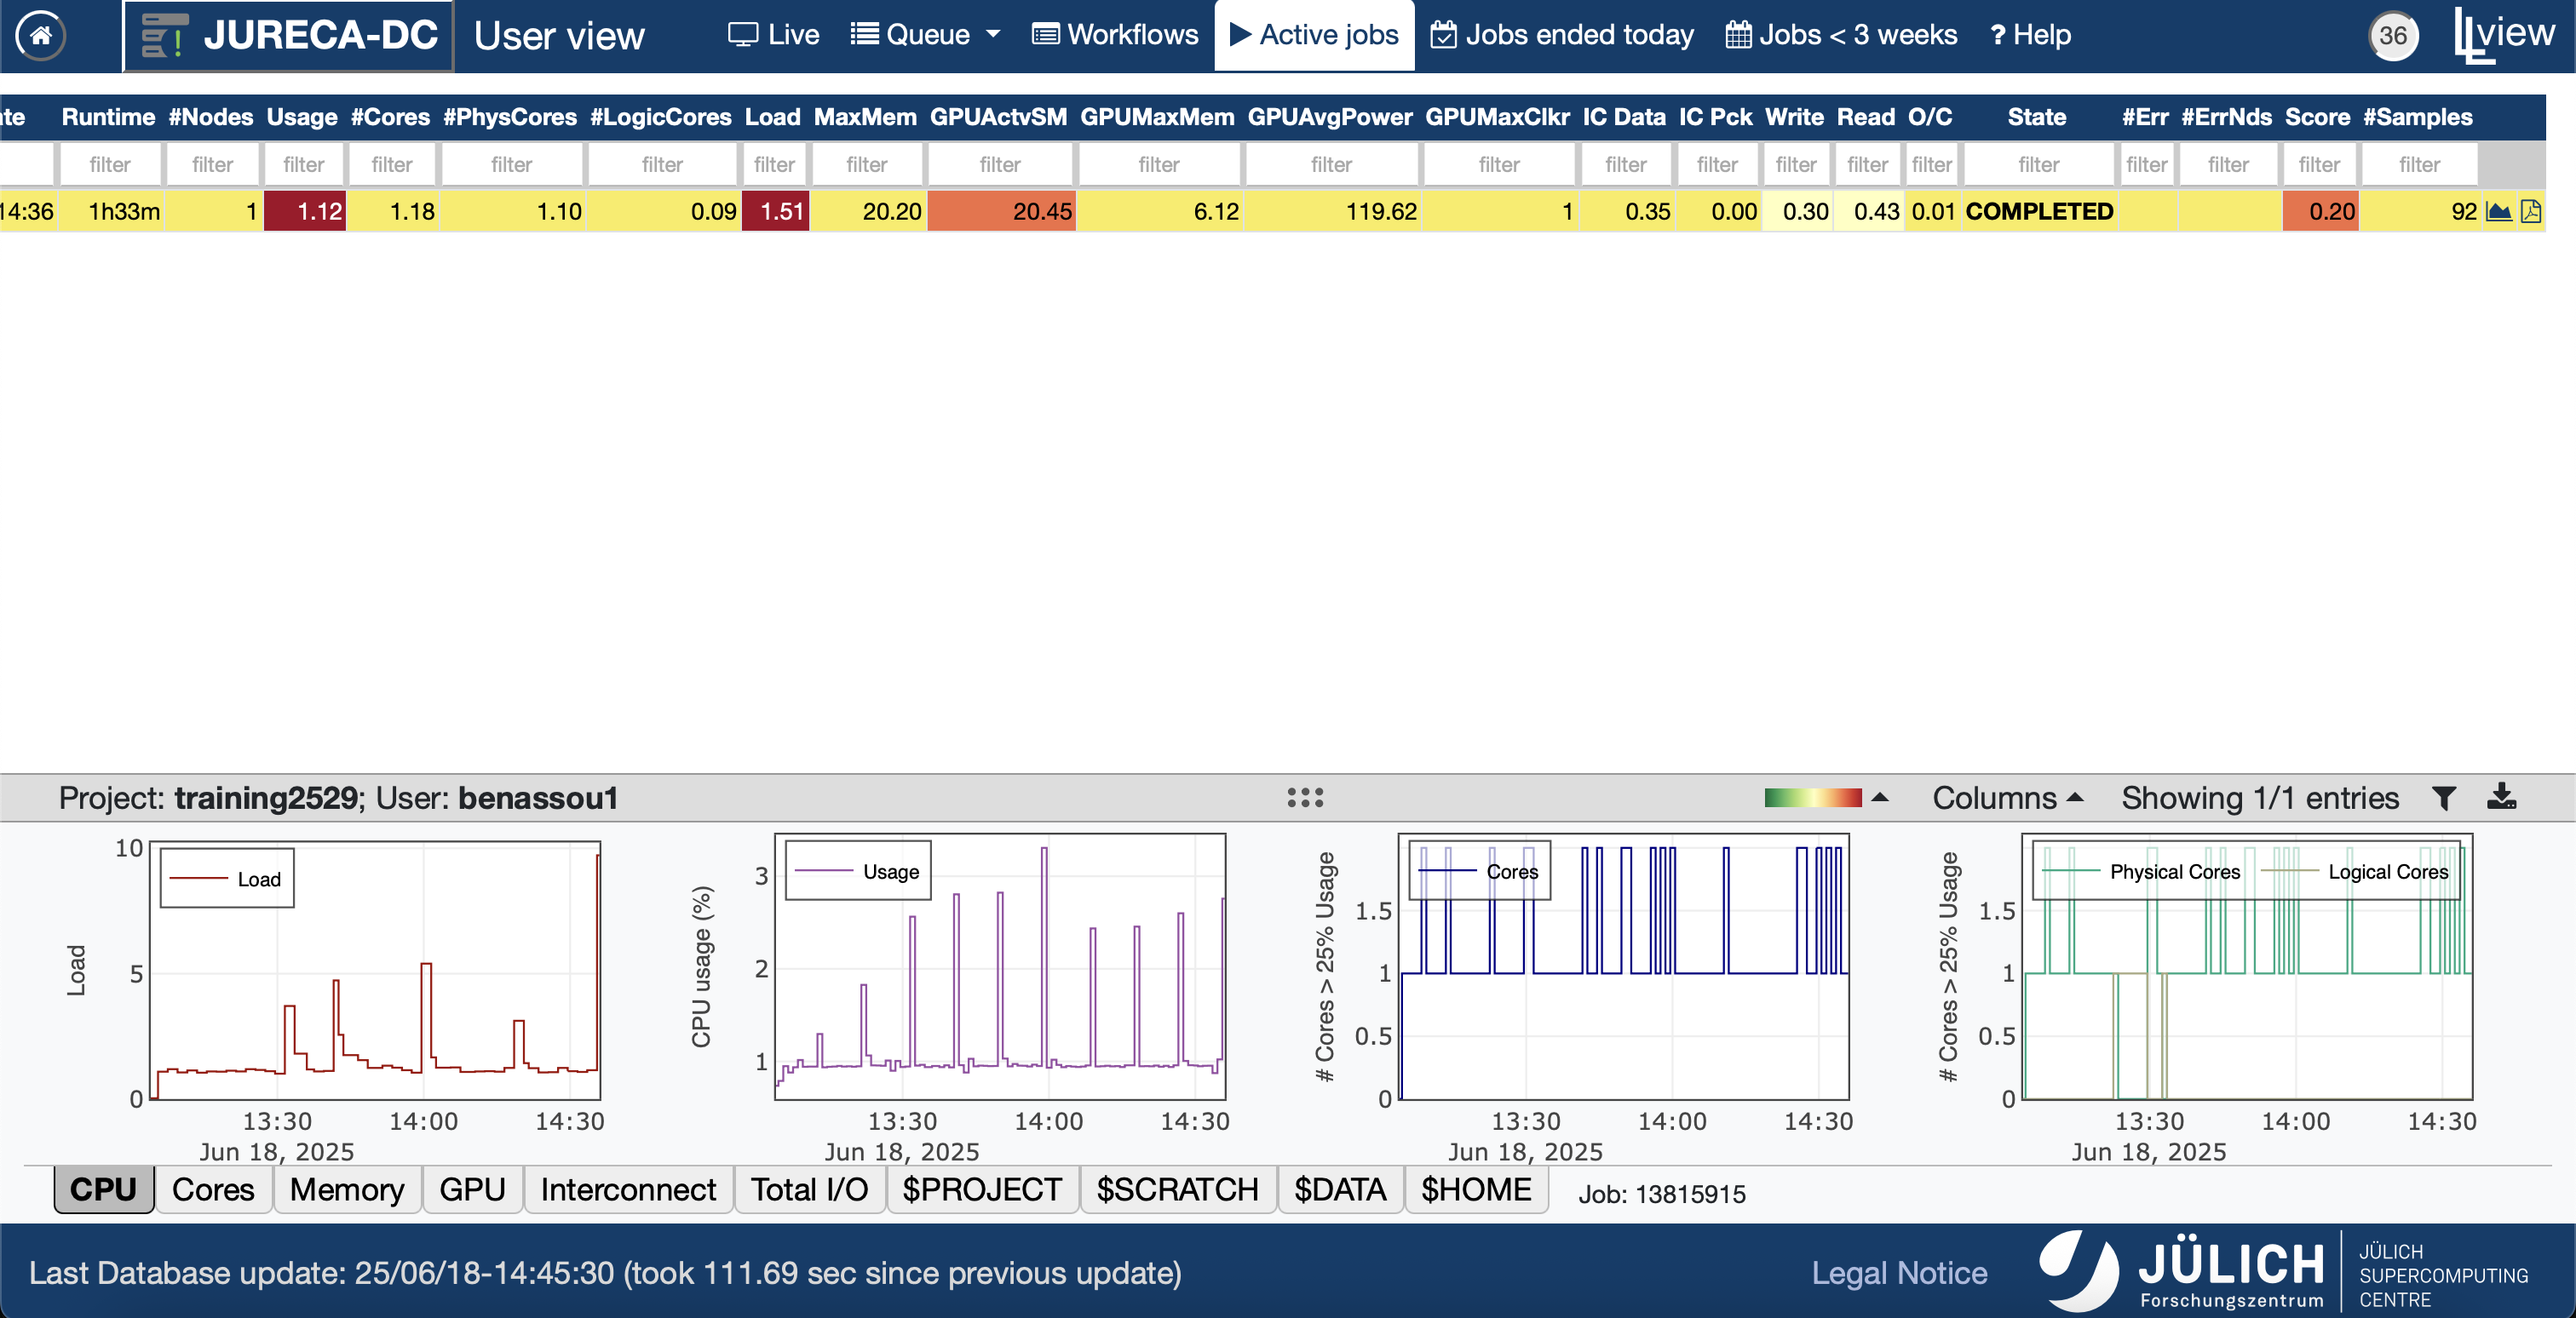Click the six-dot grip handle icon
The image size is (2576, 1318).
[x=1305, y=798]
